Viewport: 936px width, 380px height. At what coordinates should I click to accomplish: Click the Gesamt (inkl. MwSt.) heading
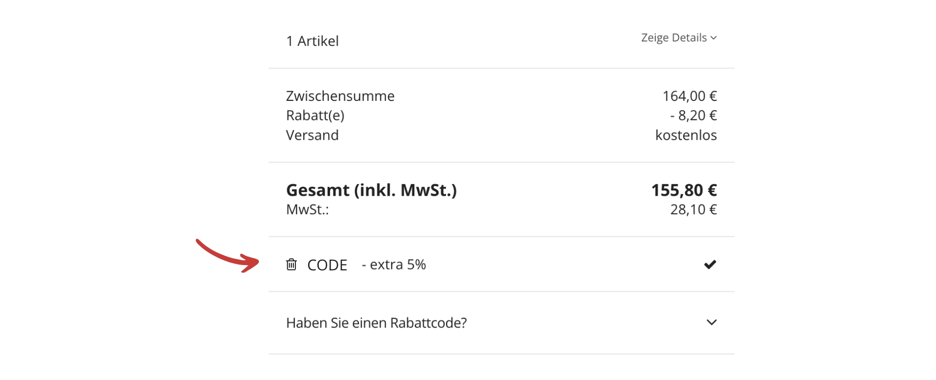(371, 190)
